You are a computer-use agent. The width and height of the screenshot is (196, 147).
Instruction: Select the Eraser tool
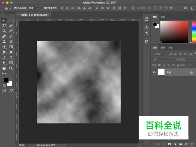click(x=4, y=47)
